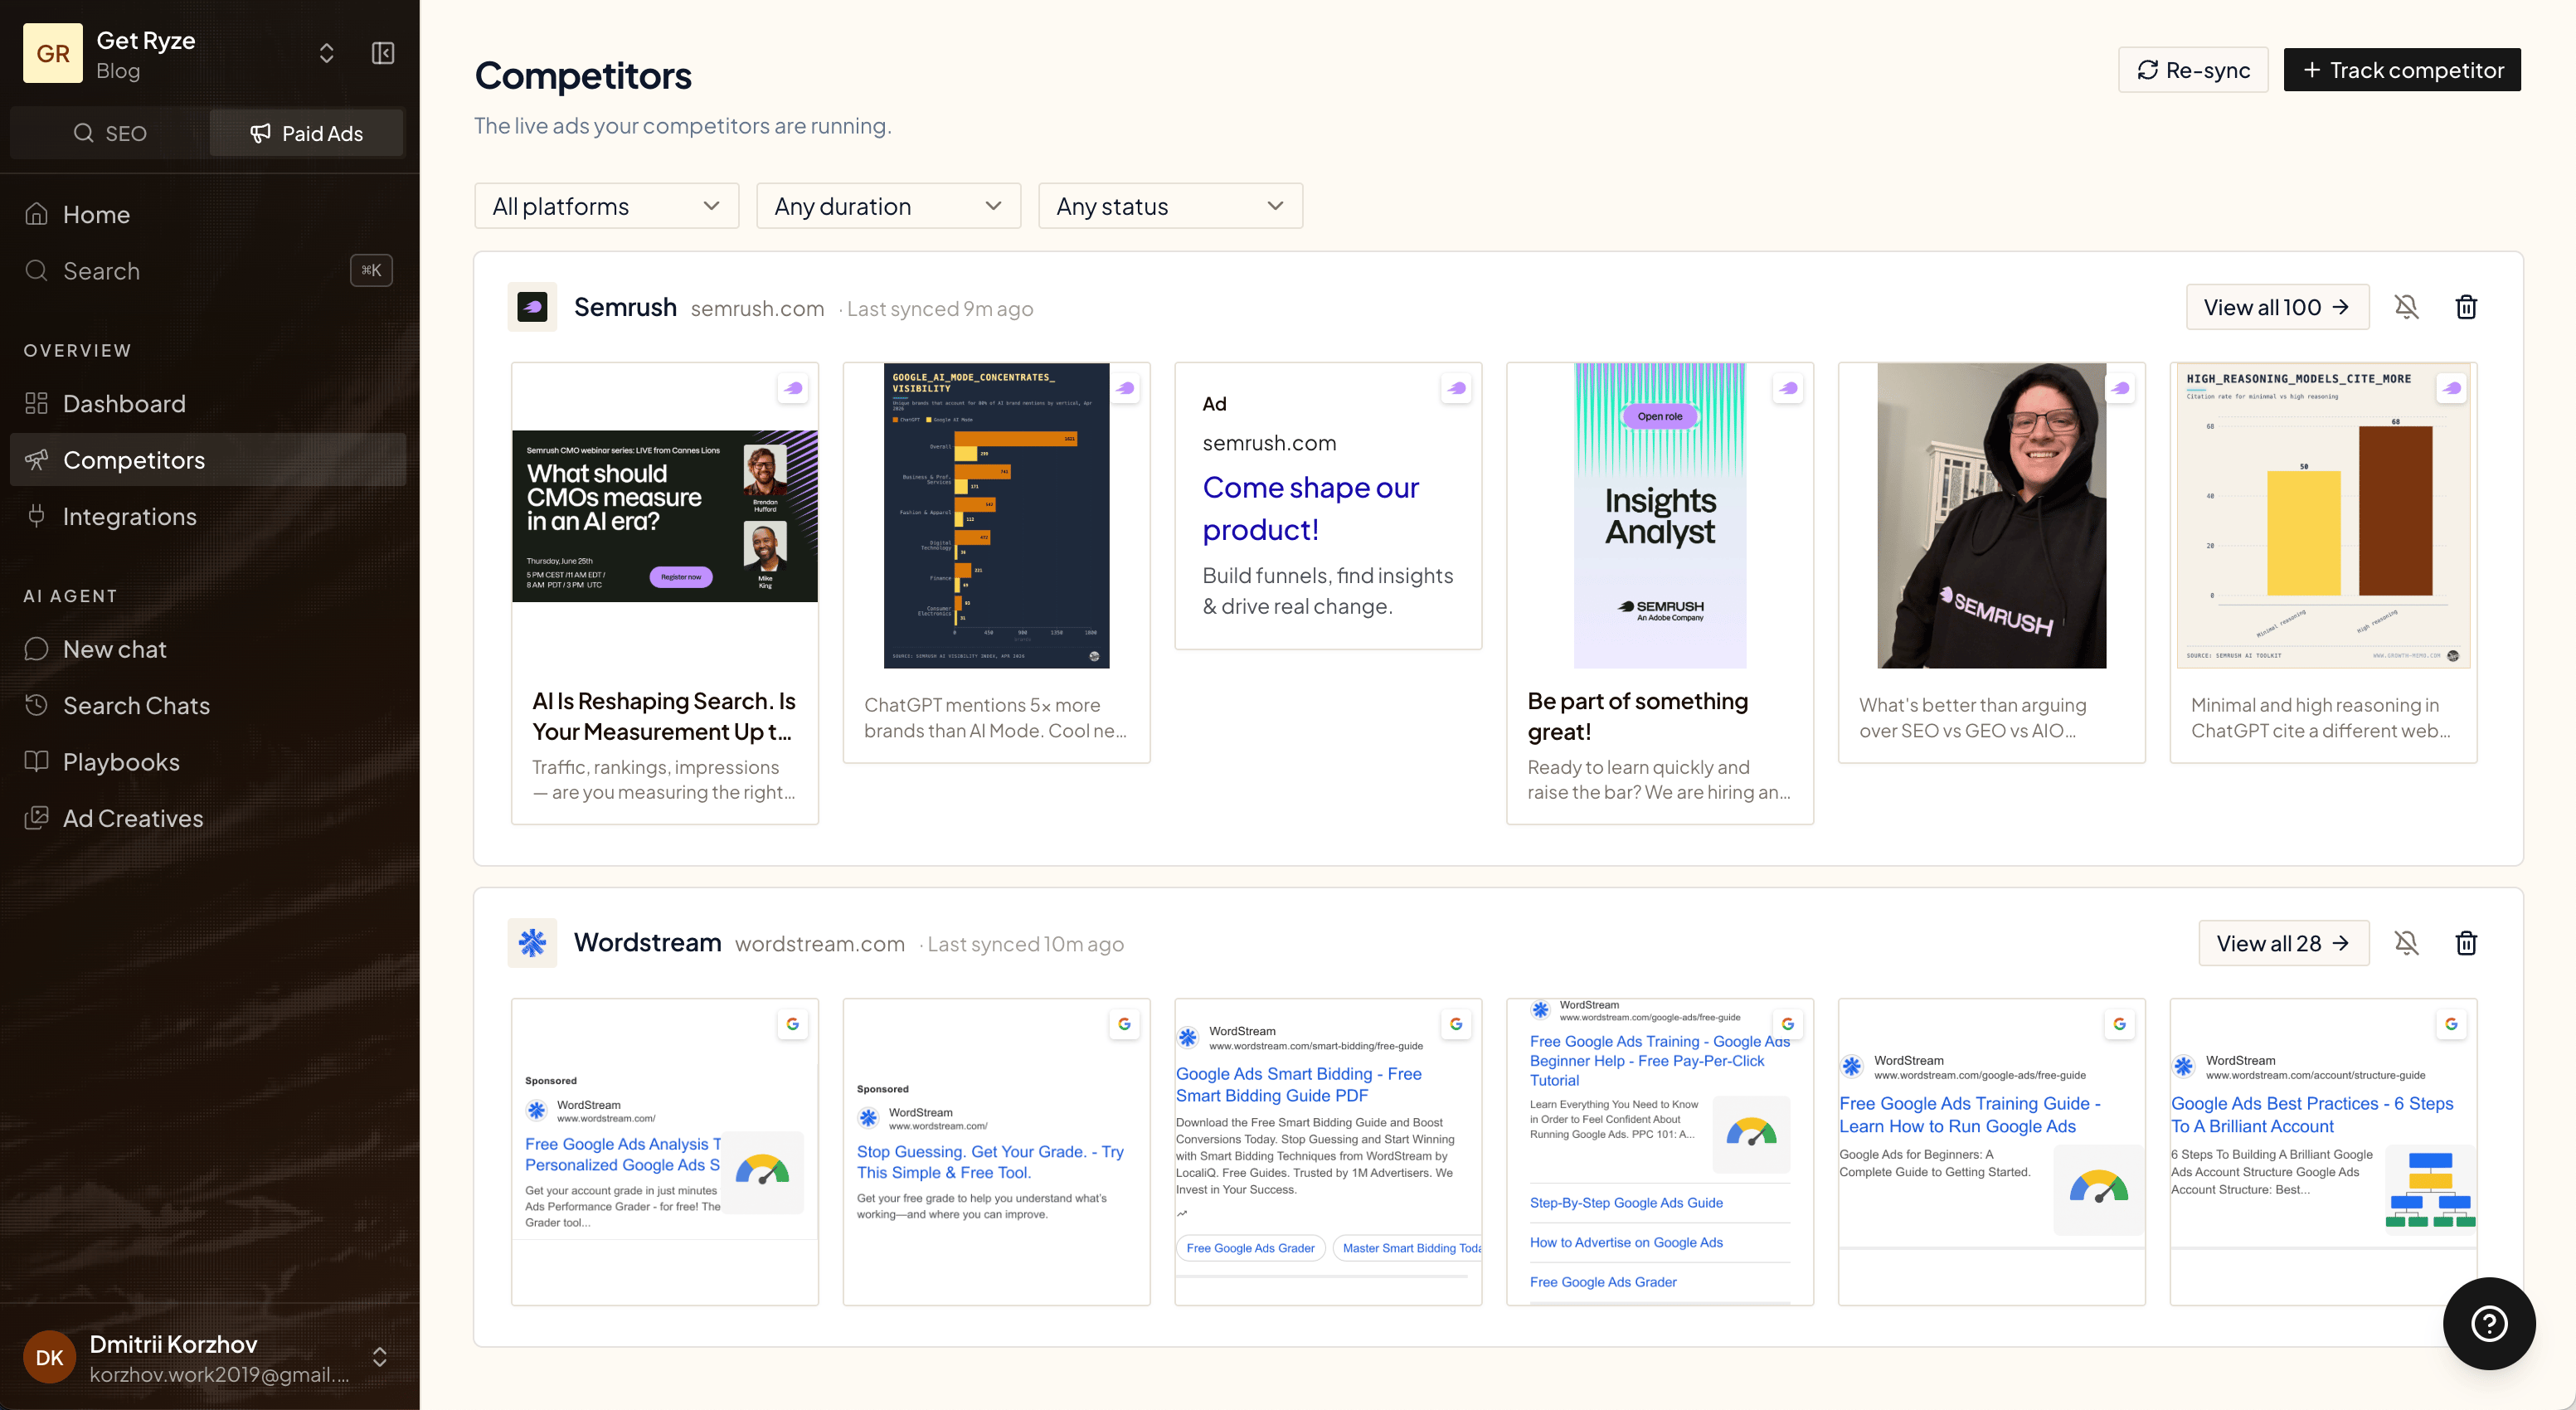This screenshot has height=1410, width=2576.
Task: Collapse the sidebar panel icon
Action: pos(383,53)
